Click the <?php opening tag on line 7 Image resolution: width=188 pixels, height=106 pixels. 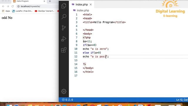[x=87, y=37]
